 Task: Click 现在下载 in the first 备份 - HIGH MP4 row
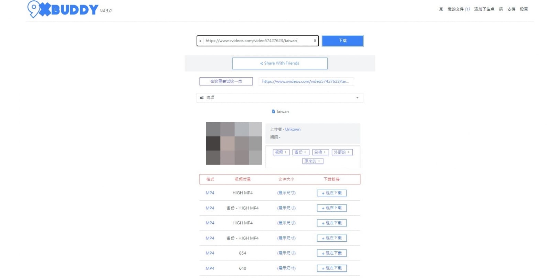(332, 208)
